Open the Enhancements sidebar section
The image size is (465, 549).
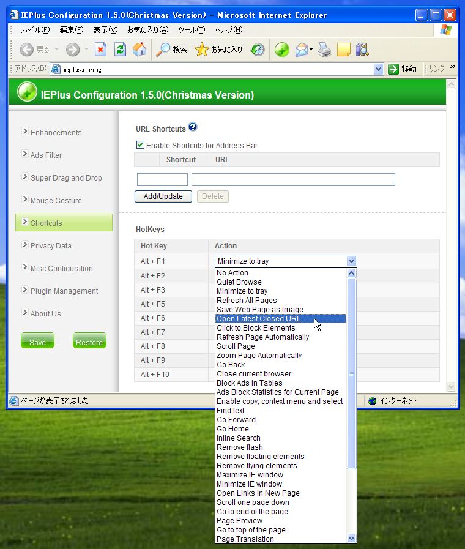56,132
